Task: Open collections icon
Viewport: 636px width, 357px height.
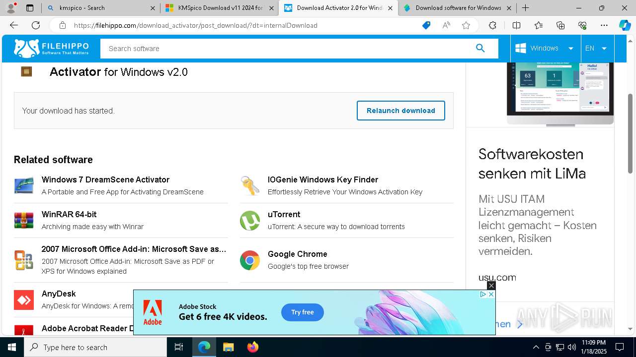Action: 560,25
